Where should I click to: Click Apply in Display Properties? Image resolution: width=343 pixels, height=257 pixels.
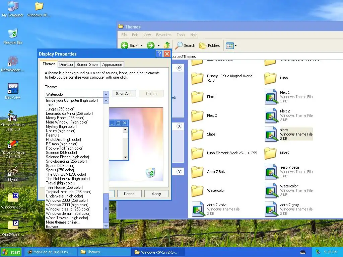(x=156, y=194)
